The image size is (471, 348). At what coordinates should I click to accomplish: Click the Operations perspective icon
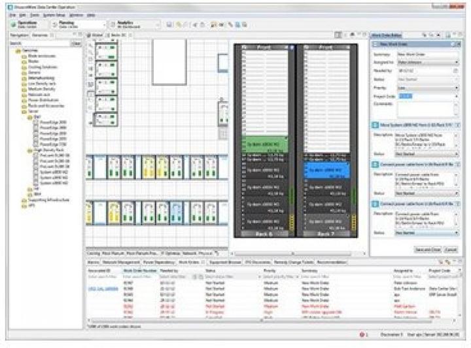click(x=14, y=25)
